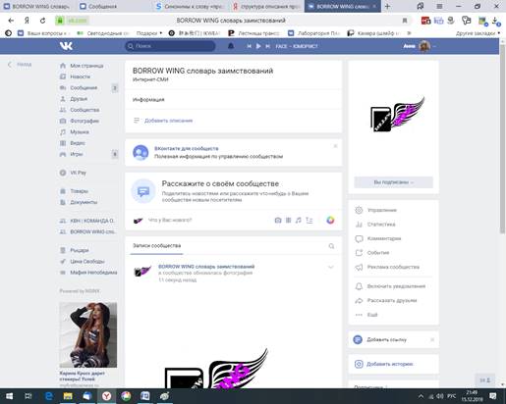Click the article editor icon in post box
The height and width of the screenshot is (404, 506).
pos(309,221)
